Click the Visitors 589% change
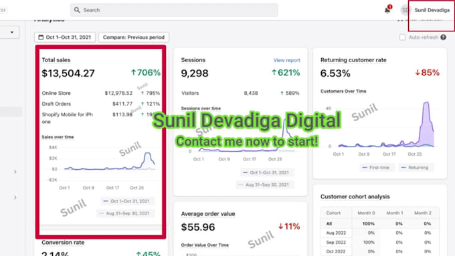Screen dimensions: 455x256 click(x=290, y=93)
